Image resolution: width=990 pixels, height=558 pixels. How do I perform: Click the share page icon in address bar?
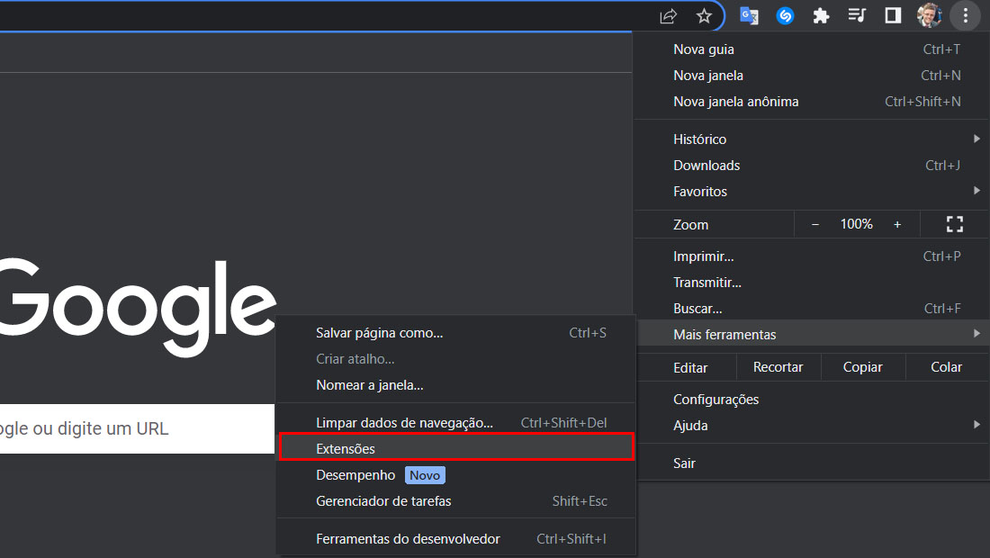click(668, 16)
